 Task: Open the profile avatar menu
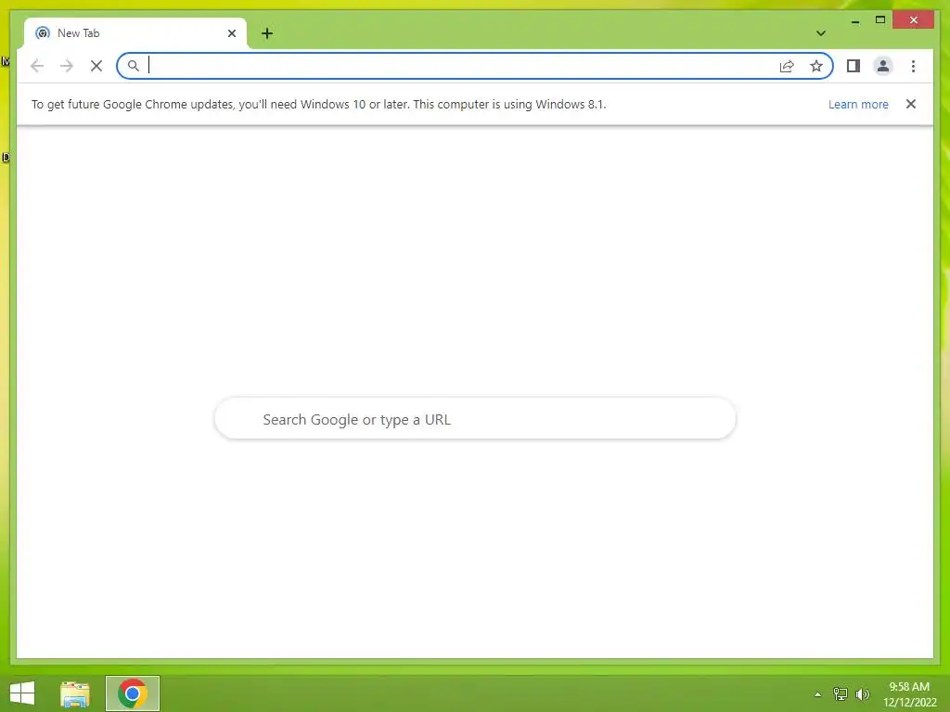tap(883, 66)
